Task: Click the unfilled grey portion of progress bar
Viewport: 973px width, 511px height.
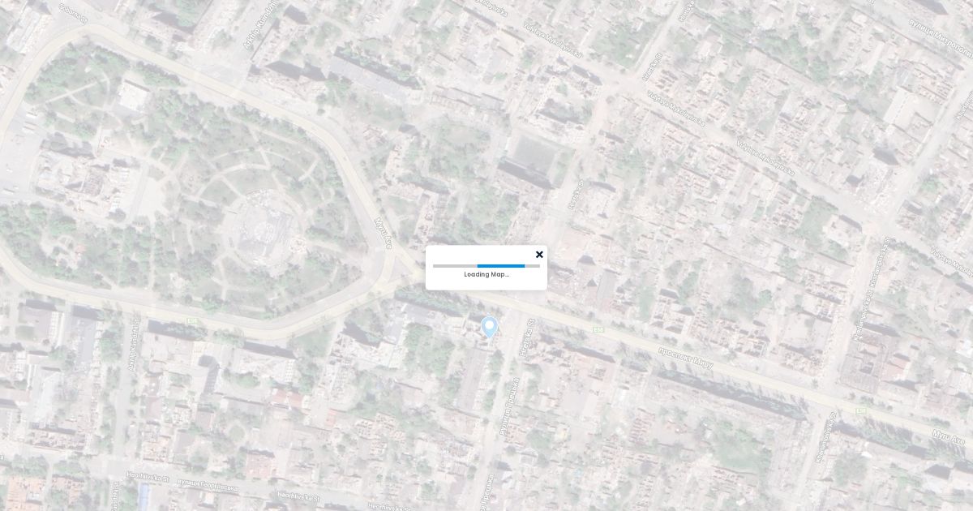Action: pyautogui.click(x=454, y=265)
